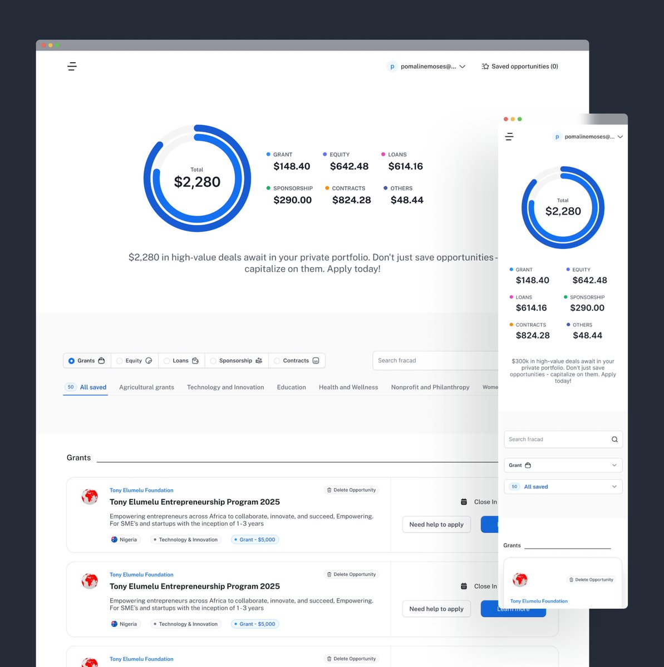Open Tony Elumelu Foundation link in the first card

point(141,490)
